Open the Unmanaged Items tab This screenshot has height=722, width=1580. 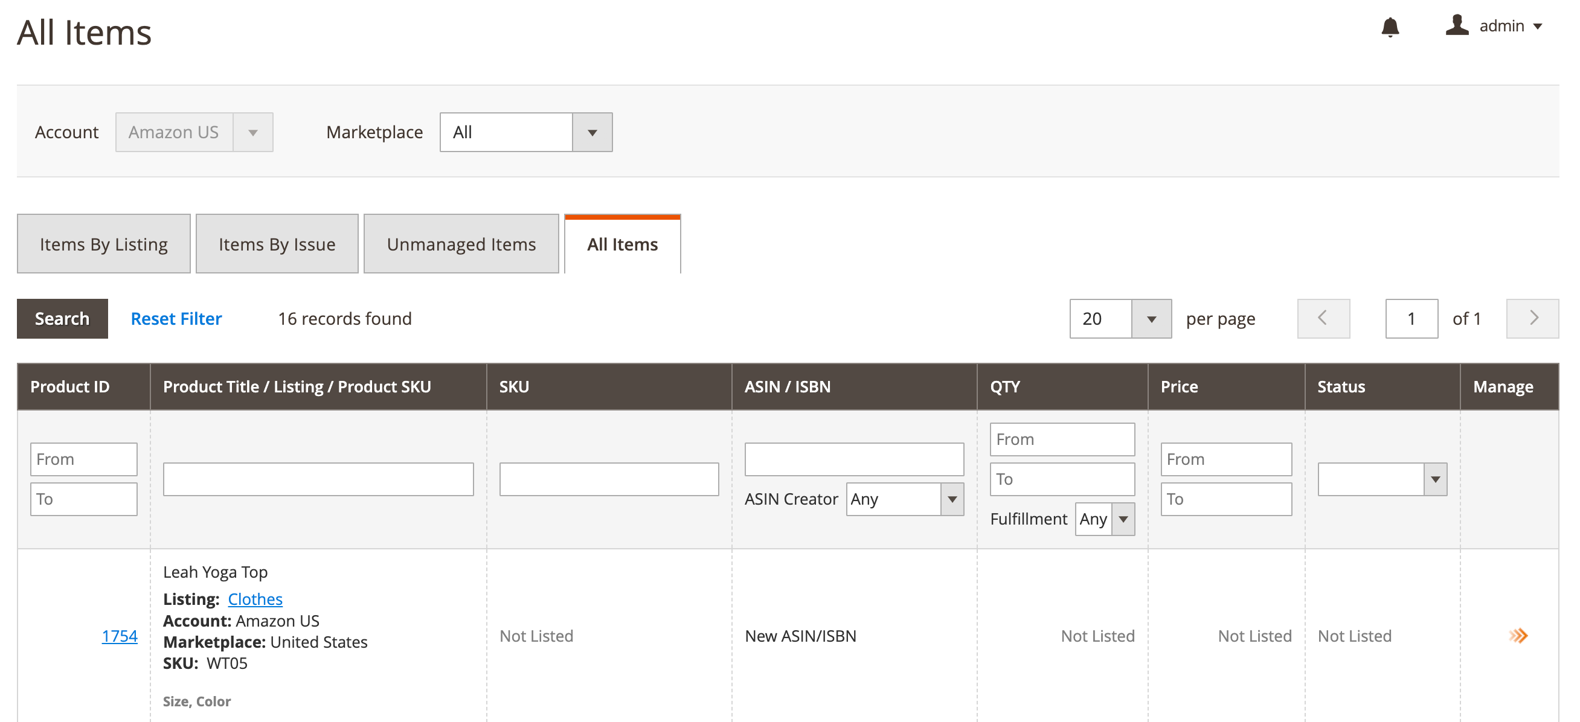(x=461, y=244)
